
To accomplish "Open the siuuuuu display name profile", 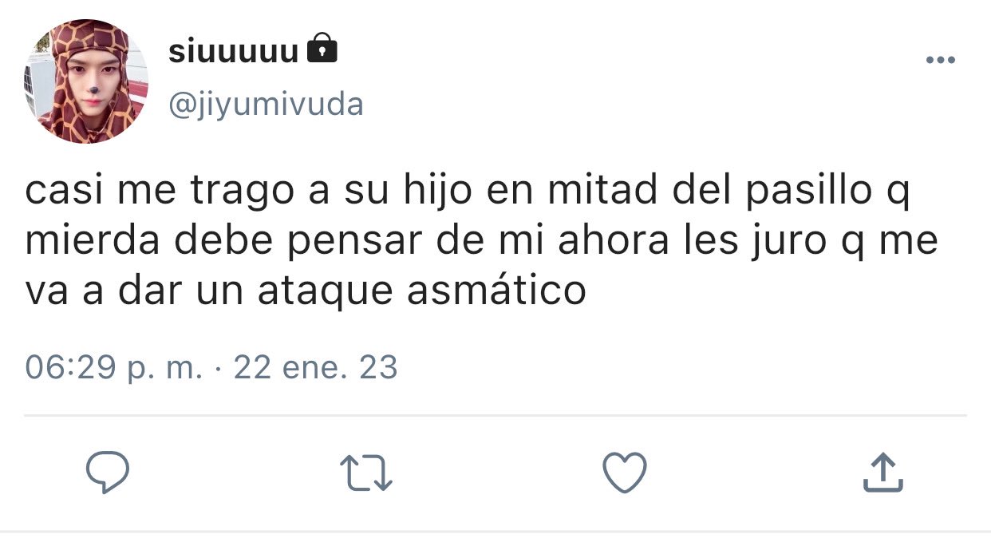I will [x=234, y=50].
